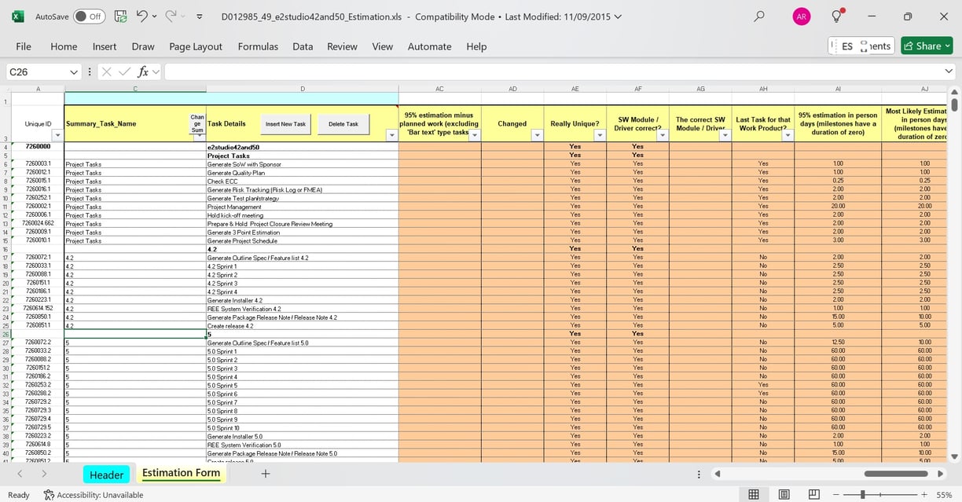
Task: Expand the formula bar chevron
Action: click(x=949, y=71)
